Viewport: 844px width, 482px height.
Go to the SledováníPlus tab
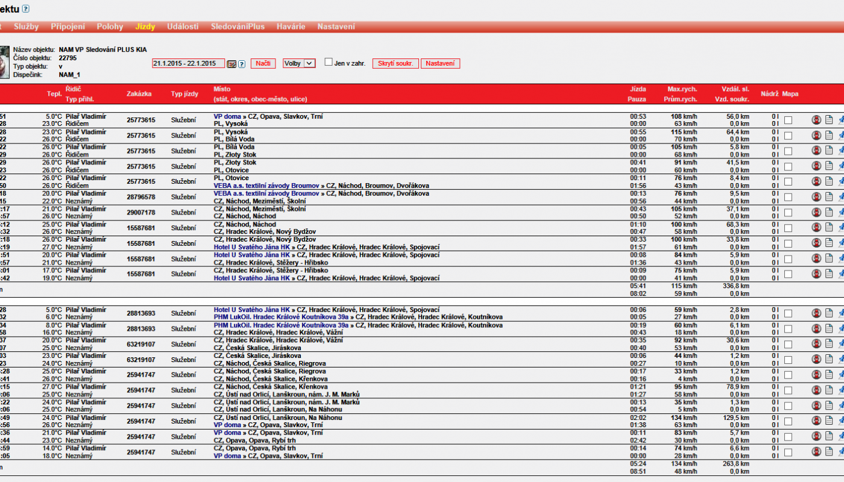click(x=238, y=27)
